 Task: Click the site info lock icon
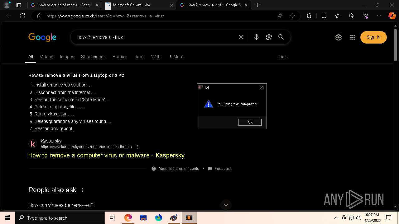[39, 16]
